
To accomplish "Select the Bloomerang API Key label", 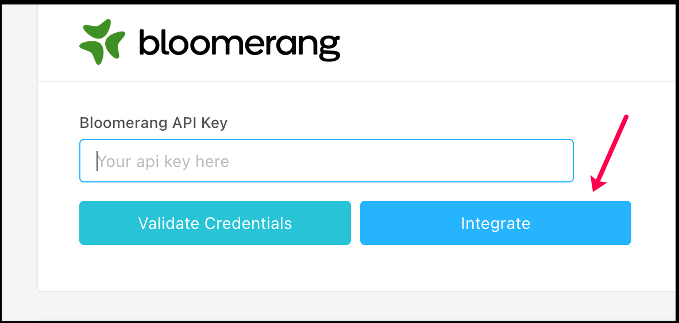I will (153, 123).
